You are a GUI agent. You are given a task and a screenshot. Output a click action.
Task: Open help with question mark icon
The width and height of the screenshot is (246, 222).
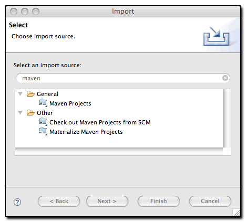point(17,202)
